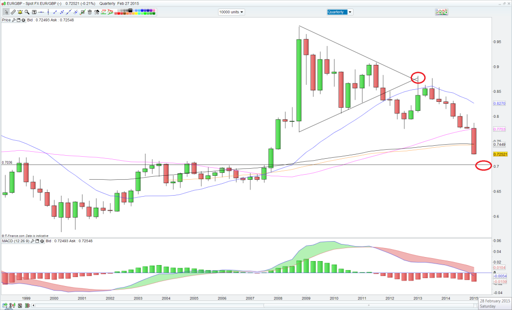
Task: Click the 0.0104 MACD value label
Action: click(500, 268)
